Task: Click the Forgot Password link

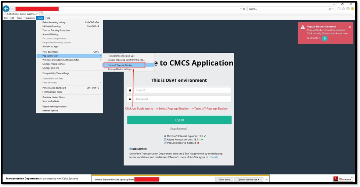Action: [x=179, y=128]
